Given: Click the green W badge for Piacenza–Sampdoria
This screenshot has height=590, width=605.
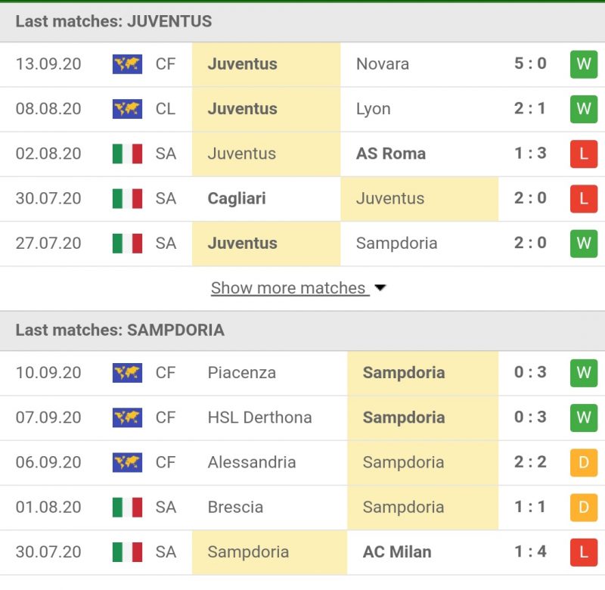Looking at the screenshot, I should tap(583, 373).
